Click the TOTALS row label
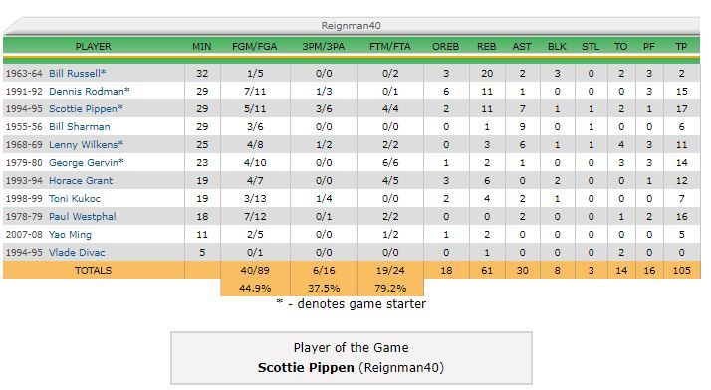711x390 pixels. (x=93, y=270)
